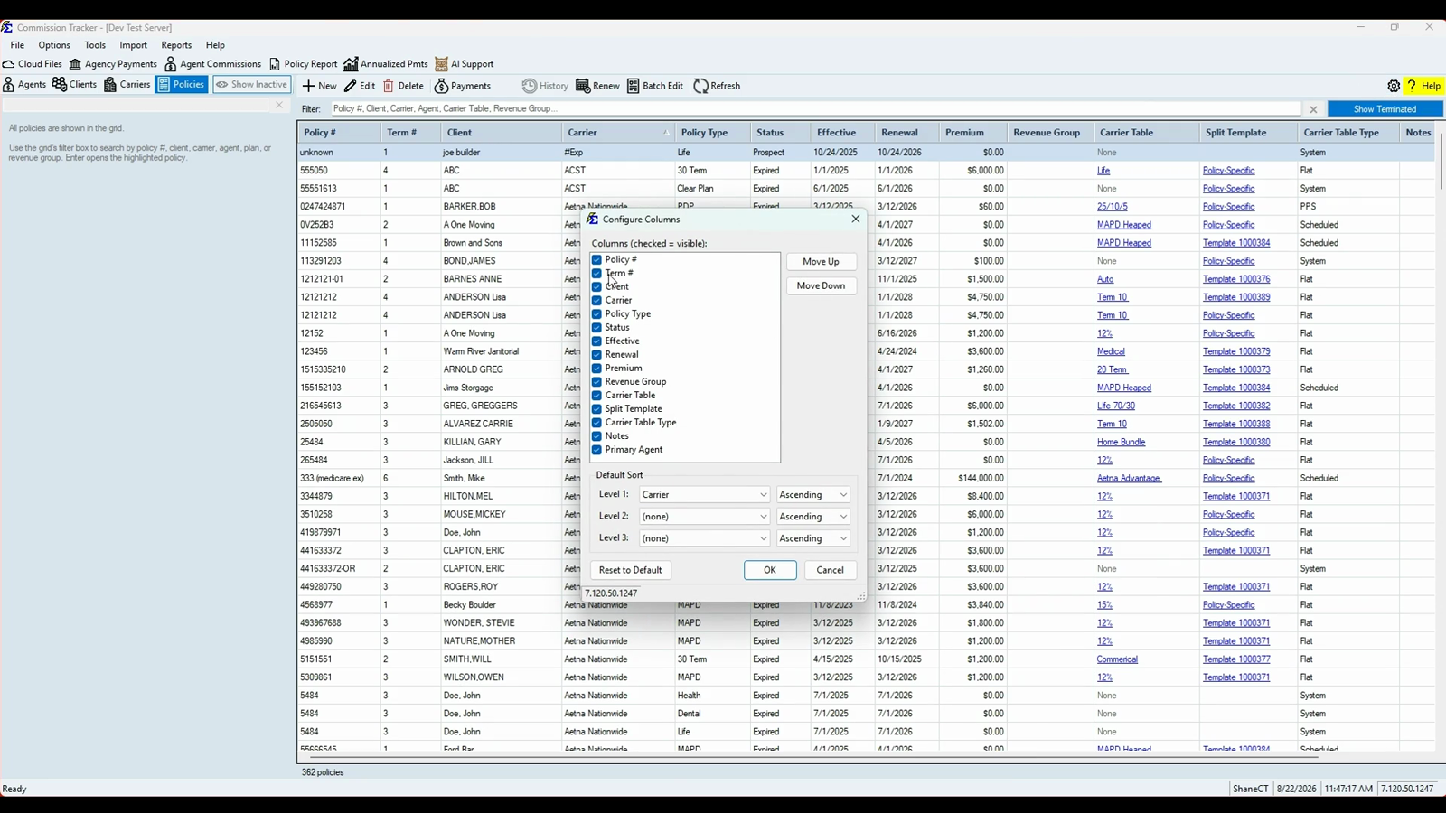Open the Reports menu
The height and width of the screenshot is (813, 1446).
point(176,45)
